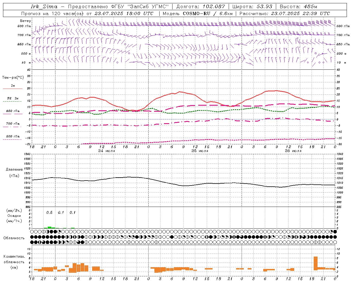
Task: Click the '(мм/3ч.)' precipitation unit label
Action: 14,211
